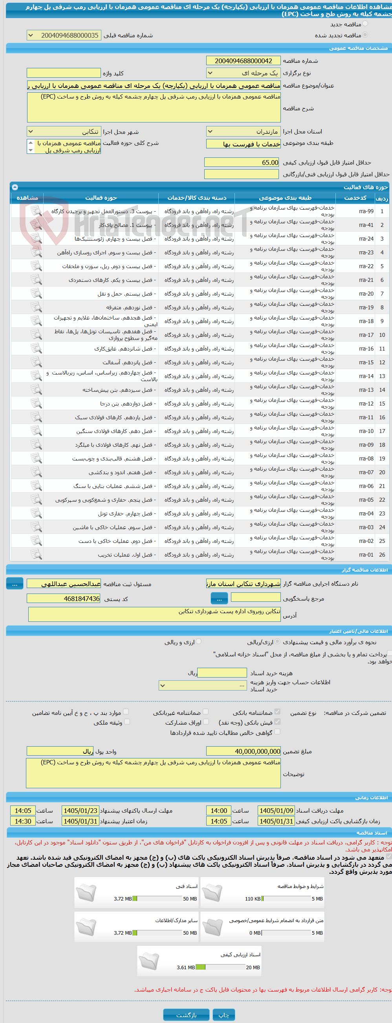The image size is (392, 1023).
Task: Click the شرح مناقصه text area
Action: (154, 108)
